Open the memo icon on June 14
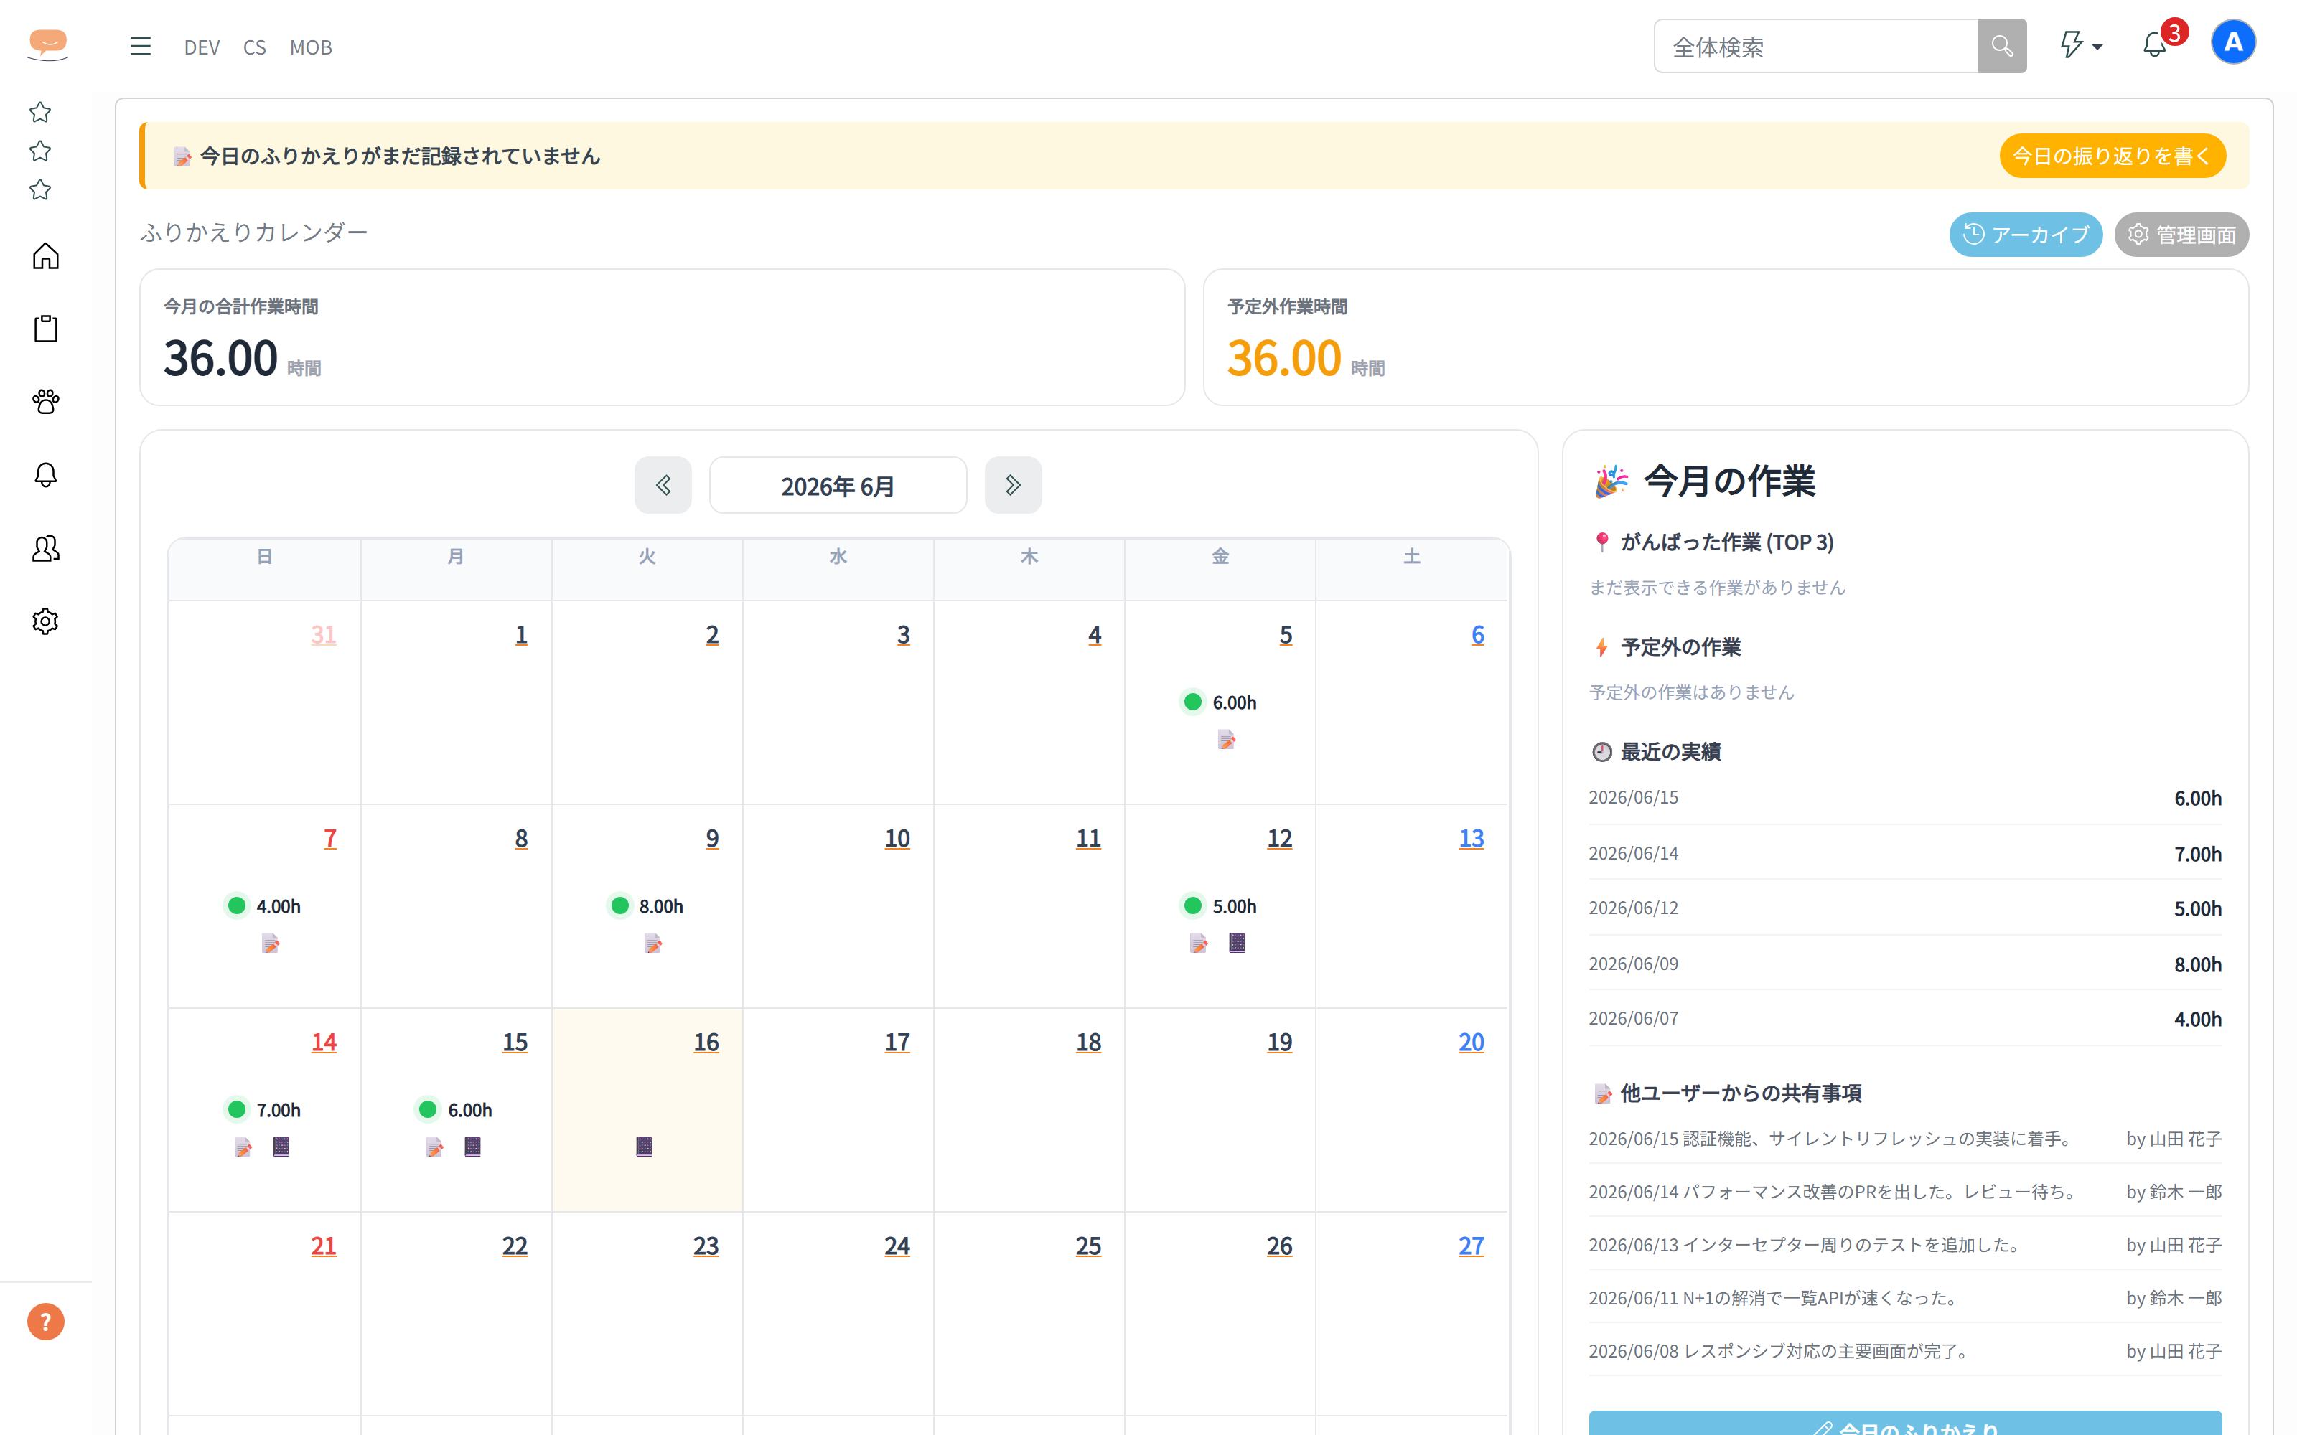 (x=243, y=1147)
